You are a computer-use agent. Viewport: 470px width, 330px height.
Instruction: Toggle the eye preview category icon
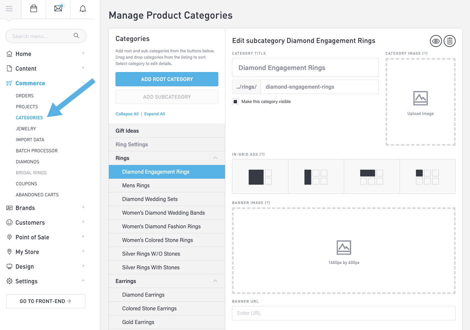(x=436, y=41)
